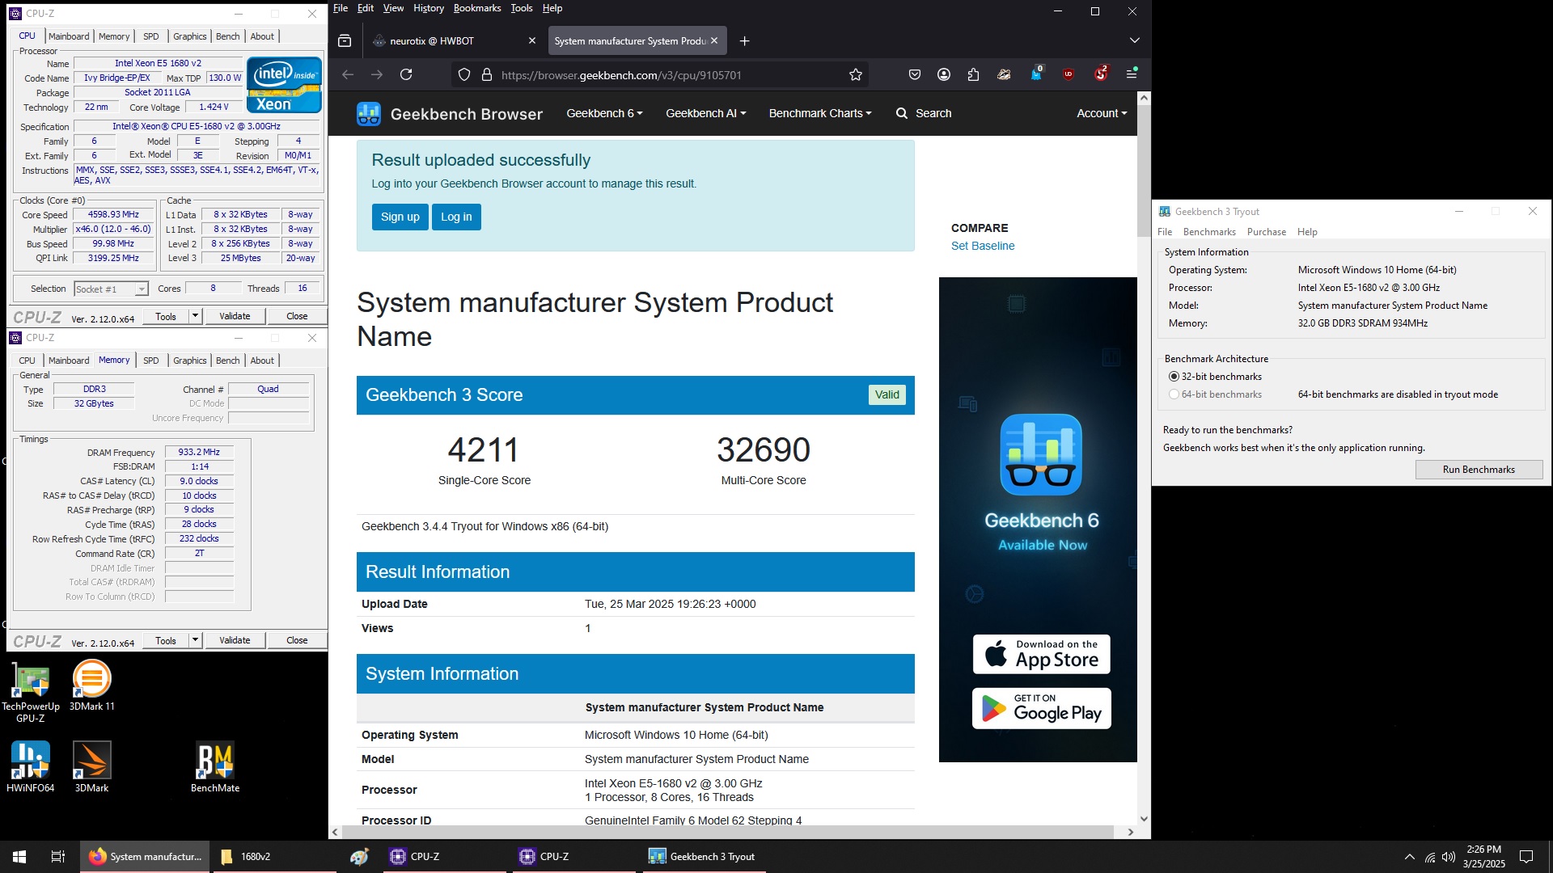Open Tools dropdown arrow in top CPU-Z
This screenshot has height=873, width=1553.
[195, 316]
